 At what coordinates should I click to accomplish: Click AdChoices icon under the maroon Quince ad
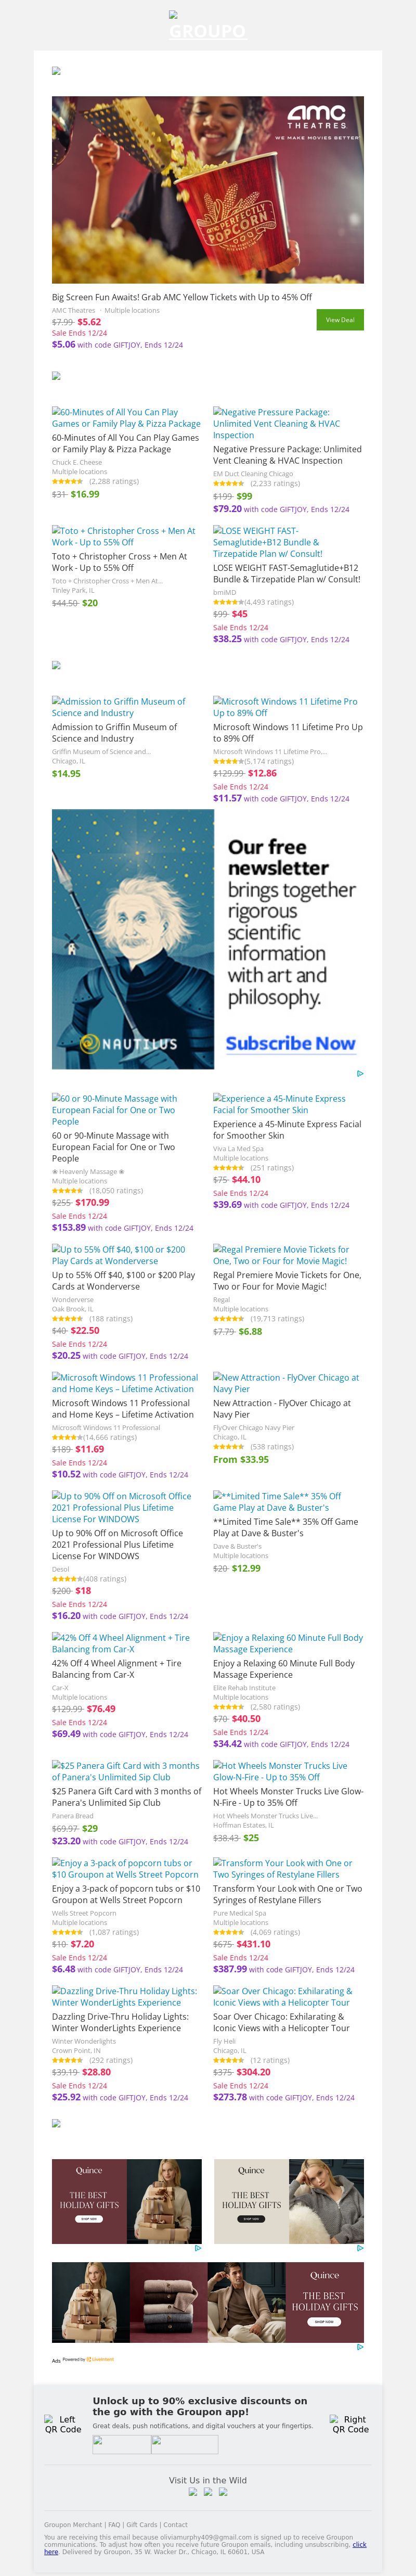pyautogui.click(x=198, y=2247)
